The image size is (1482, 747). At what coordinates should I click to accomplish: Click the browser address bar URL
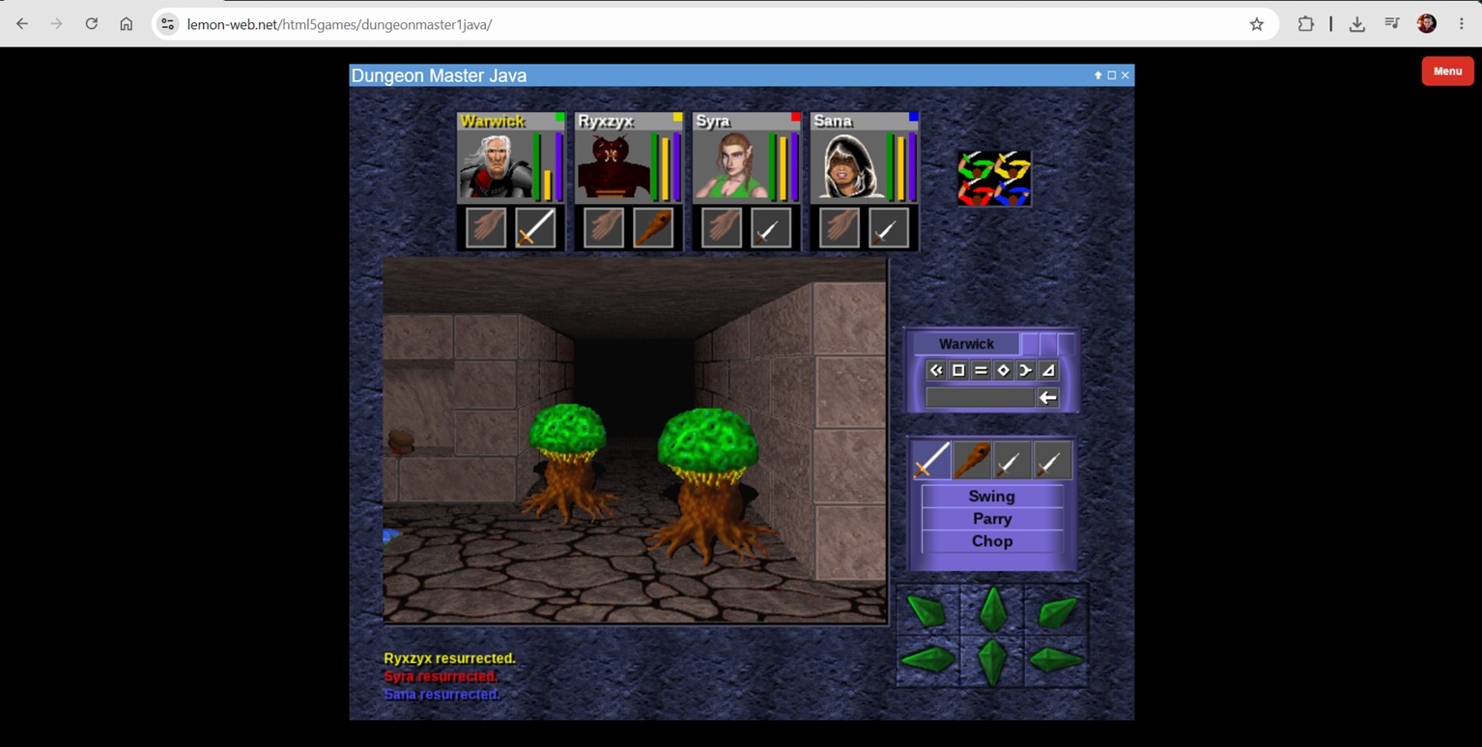click(339, 24)
